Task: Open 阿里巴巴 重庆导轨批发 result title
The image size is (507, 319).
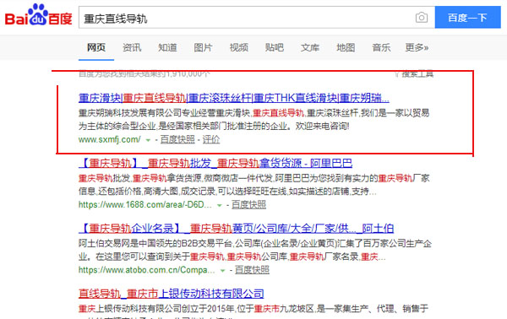Action: pos(215,163)
